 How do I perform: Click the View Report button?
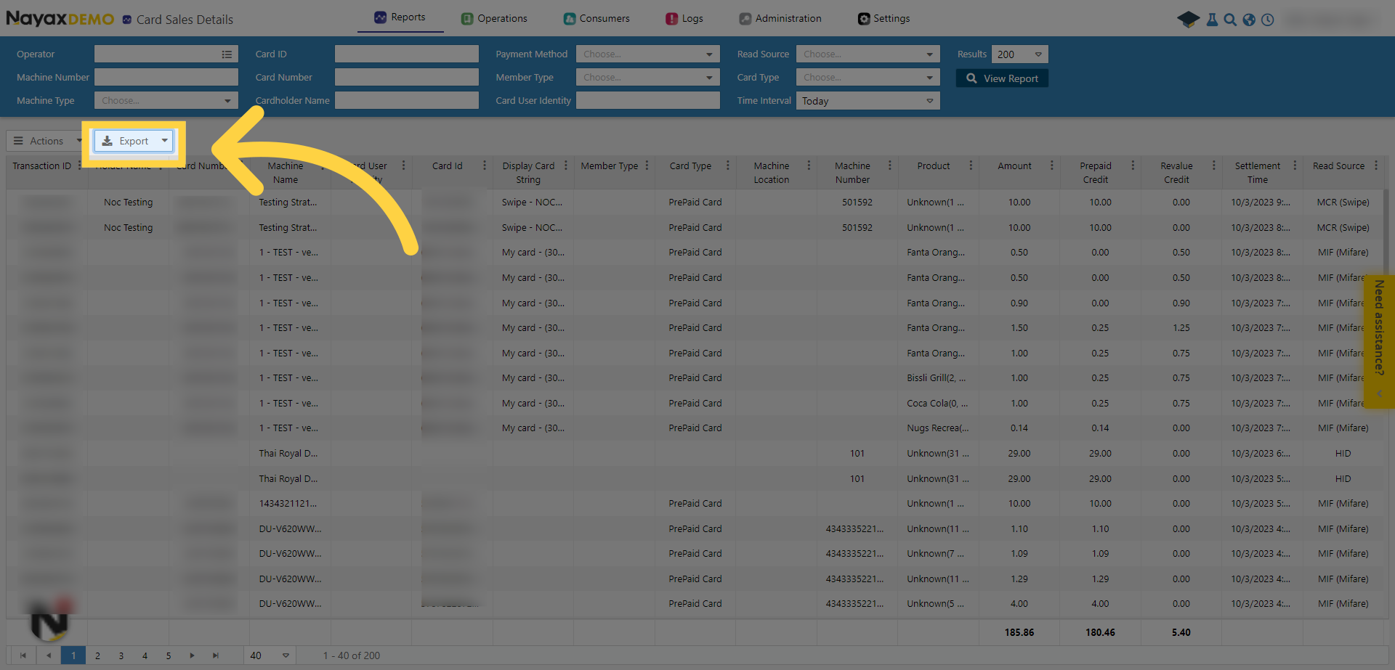(x=1002, y=78)
